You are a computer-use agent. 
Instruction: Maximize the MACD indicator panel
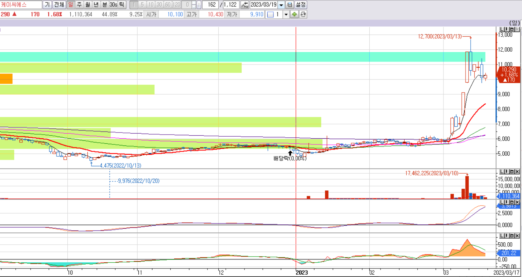tap(512, 202)
